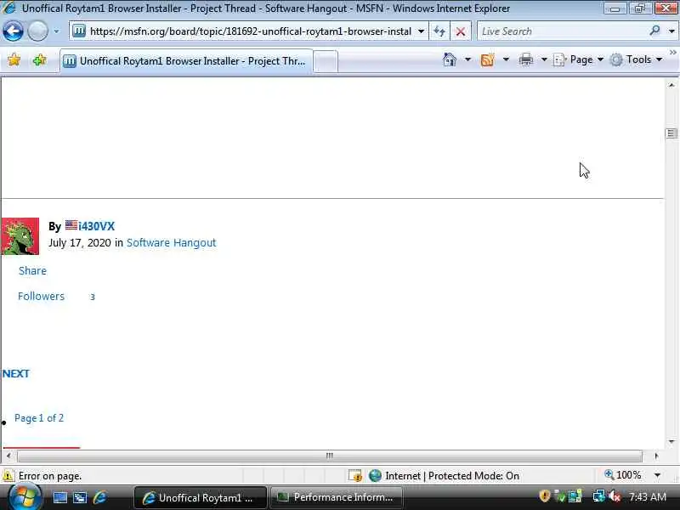Switch to Unoffical Roytam1 taskbar button

pos(201,498)
